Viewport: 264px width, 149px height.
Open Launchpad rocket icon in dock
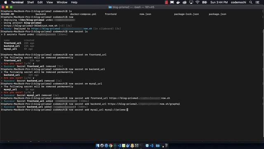(102, 145)
